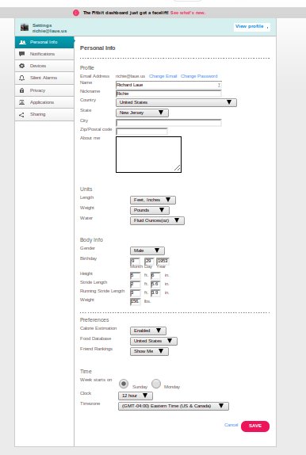The image size is (306, 455).
Task: Click the Change Password link
Action: (199, 76)
